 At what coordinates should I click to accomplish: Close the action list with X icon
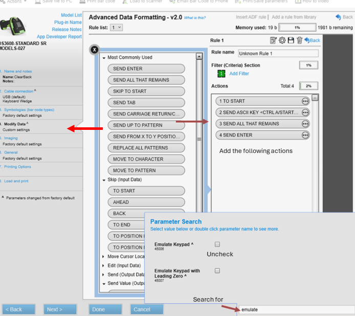(95, 50)
